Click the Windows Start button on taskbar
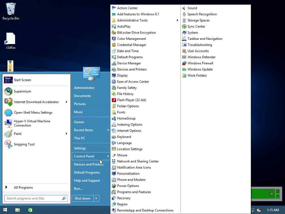This screenshot has width=285, height=214. tap(5, 210)
